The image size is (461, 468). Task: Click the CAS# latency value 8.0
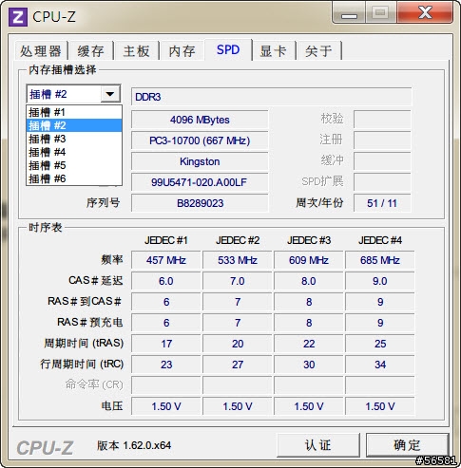pos(309,281)
